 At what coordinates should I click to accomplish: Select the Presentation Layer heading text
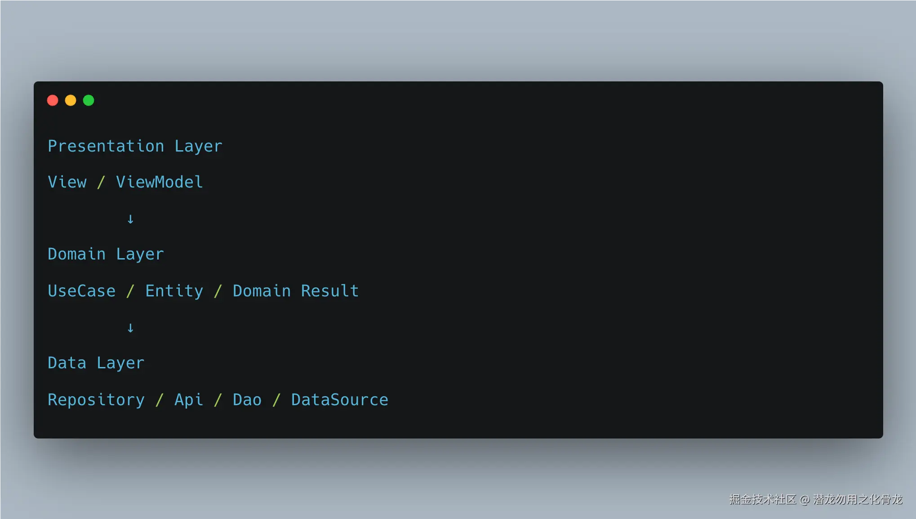135,147
